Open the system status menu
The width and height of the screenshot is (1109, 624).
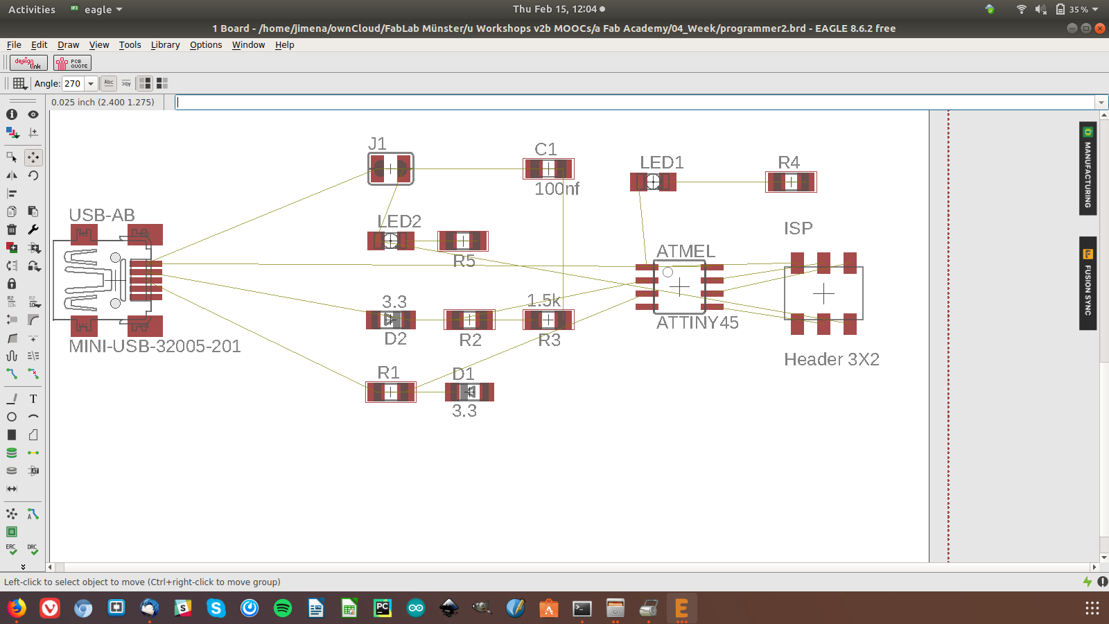[1060, 9]
